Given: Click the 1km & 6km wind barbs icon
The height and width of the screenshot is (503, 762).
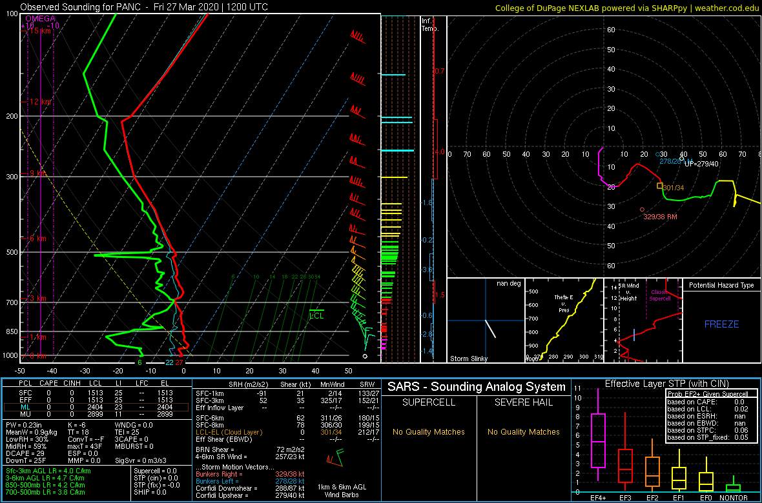Looking at the screenshot, I should [x=335, y=457].
